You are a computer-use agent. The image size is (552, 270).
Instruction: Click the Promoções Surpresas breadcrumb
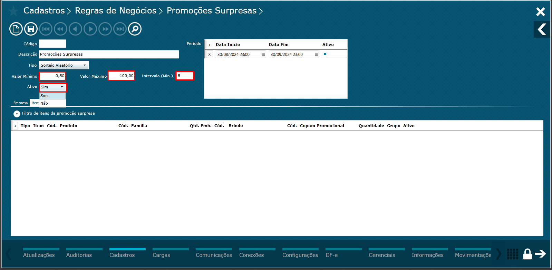212,11
